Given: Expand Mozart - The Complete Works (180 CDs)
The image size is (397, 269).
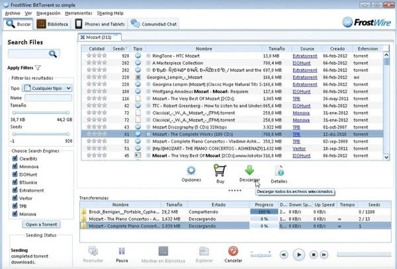Looking at the screenshot, I should [148, 134].
